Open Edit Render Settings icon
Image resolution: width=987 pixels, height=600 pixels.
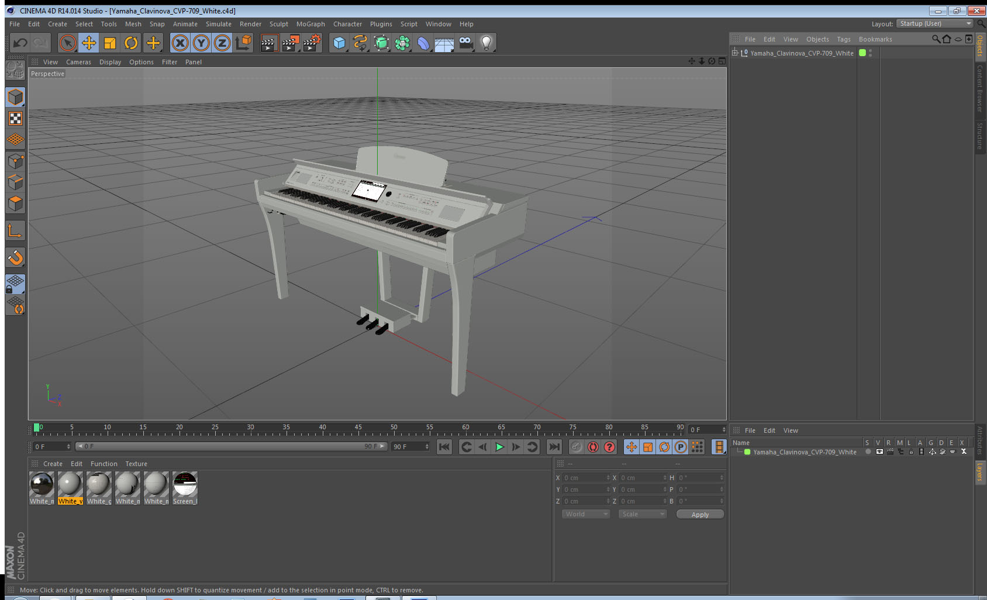coord(312,43)
